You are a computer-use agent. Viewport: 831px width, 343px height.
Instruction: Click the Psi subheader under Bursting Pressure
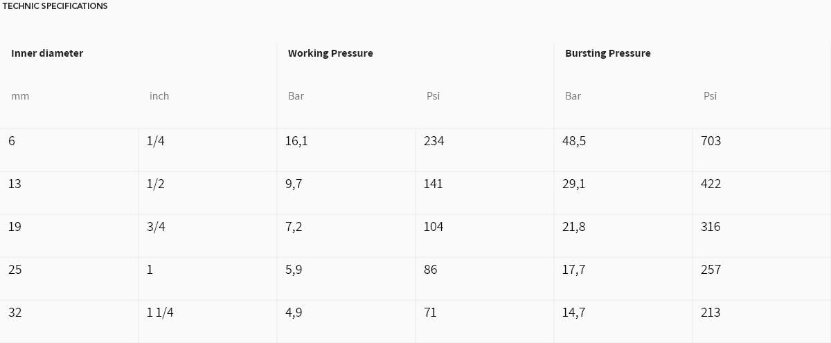pyautogui.click(x=710, y=96)
